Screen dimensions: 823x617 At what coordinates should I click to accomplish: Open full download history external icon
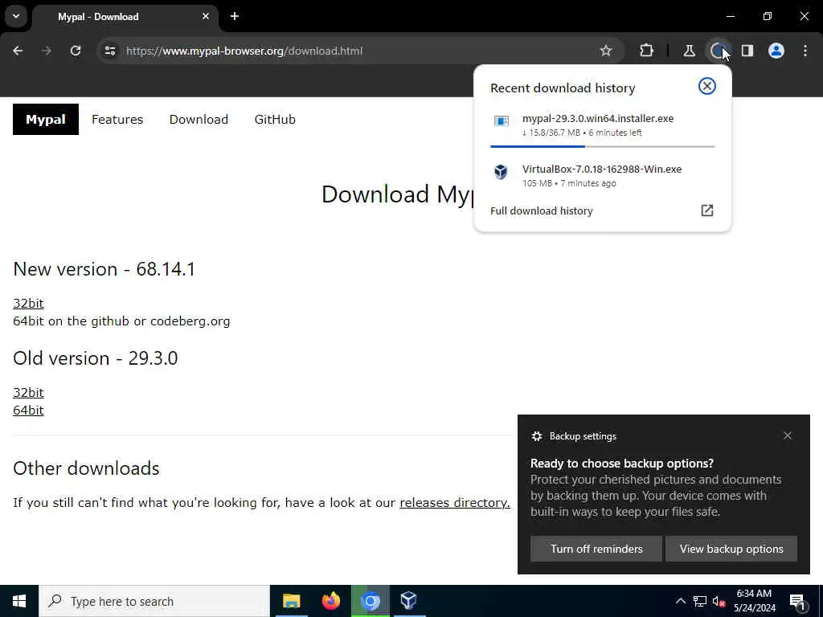707,210
